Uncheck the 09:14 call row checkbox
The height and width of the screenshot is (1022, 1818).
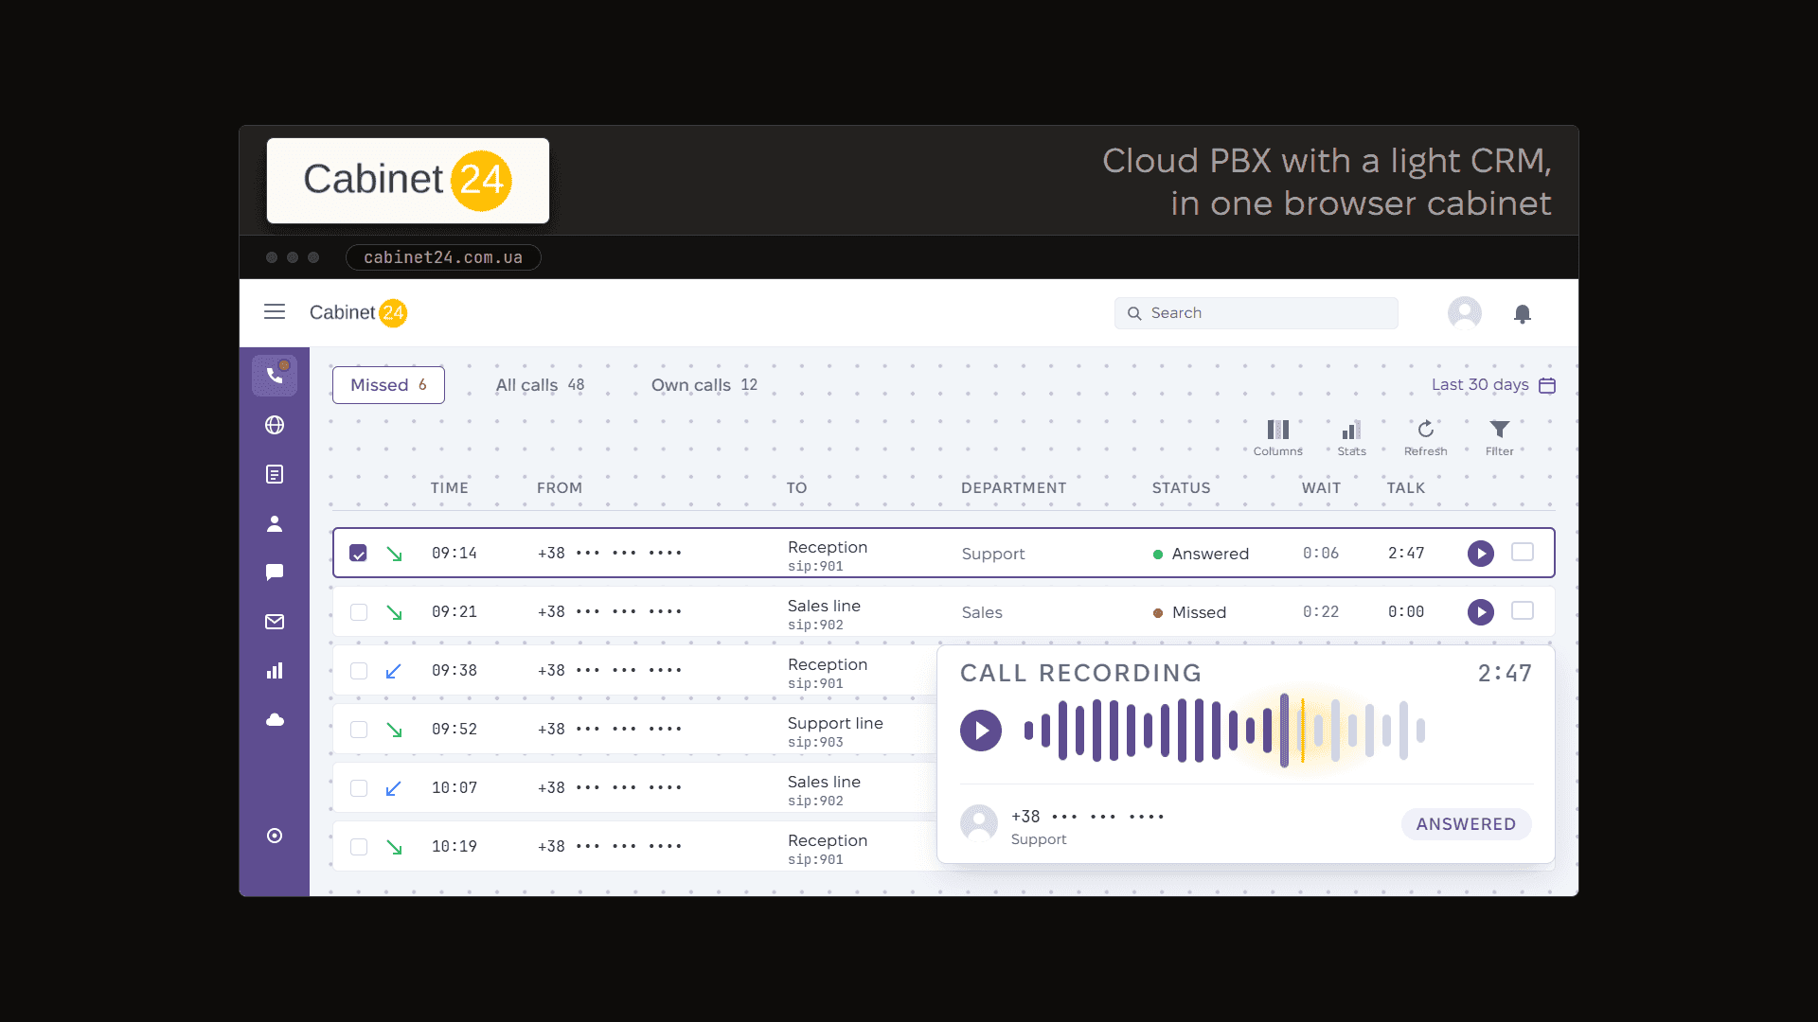[x=358, y=554]
